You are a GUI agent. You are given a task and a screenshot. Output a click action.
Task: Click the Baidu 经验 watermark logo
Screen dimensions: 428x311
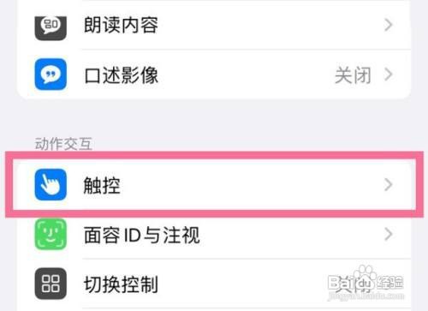[x=366, y=284]
